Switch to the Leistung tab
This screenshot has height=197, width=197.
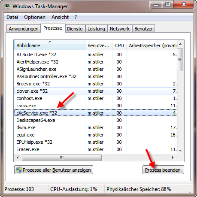(96, 29)
